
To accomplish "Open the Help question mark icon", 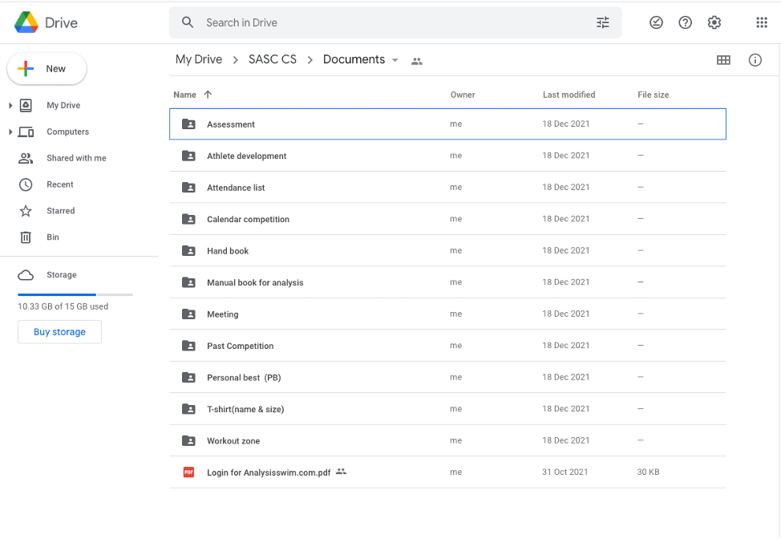I will [x=685, y=22].
